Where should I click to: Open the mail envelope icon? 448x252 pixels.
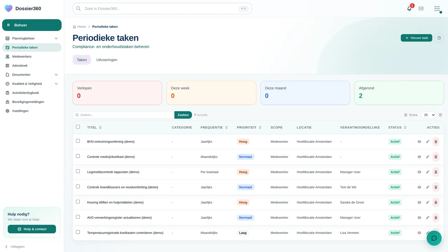[421, 9]
